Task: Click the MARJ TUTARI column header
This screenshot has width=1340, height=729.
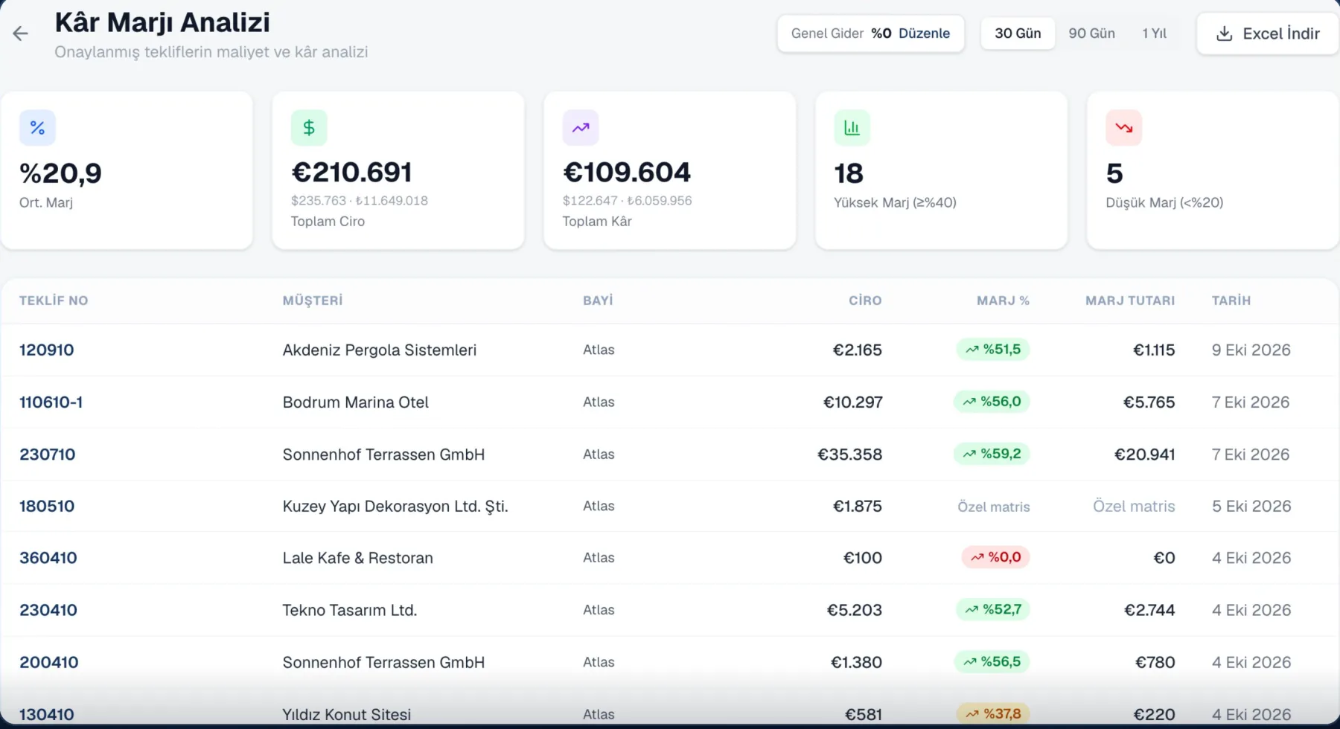Action: tap(1130, 301)
